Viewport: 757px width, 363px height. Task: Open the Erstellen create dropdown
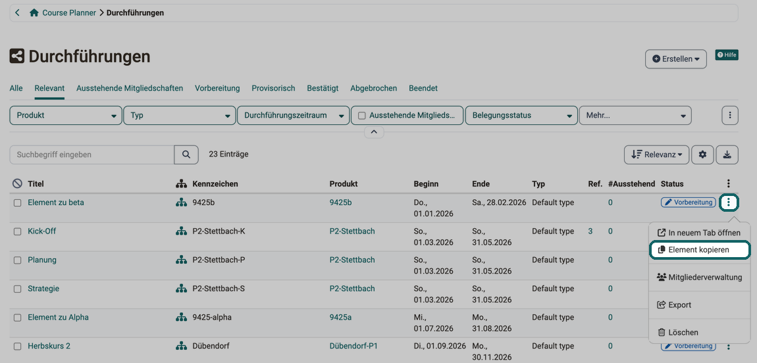(x=676, y=59)
